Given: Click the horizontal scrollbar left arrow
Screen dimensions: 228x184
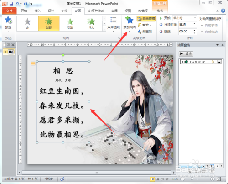Looking at the screenshot, I should pos(19,173).
